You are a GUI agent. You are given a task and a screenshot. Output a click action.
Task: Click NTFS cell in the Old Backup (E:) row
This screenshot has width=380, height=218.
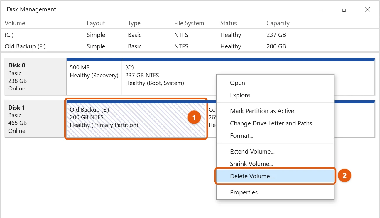[181, 46]
